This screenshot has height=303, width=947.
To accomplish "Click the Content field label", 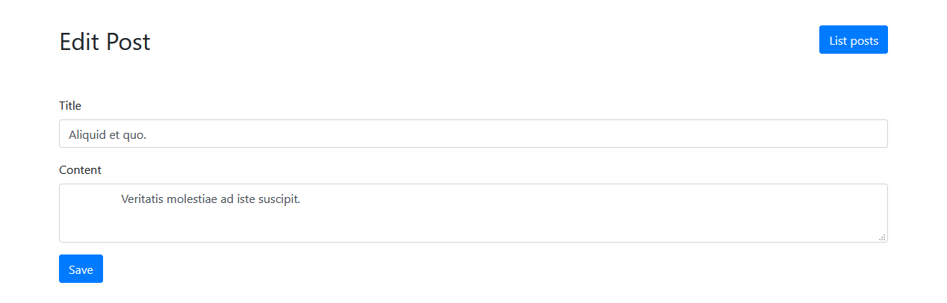I will coord(80,170).
